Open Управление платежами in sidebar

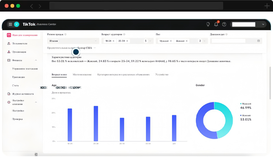pos(25,69)
